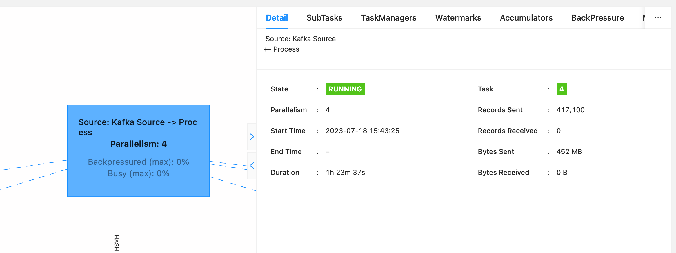Image resolution: width=676 pixels, height=253 pixels.
Task: Switch to the Detail tab
Action: coord(277,18)
